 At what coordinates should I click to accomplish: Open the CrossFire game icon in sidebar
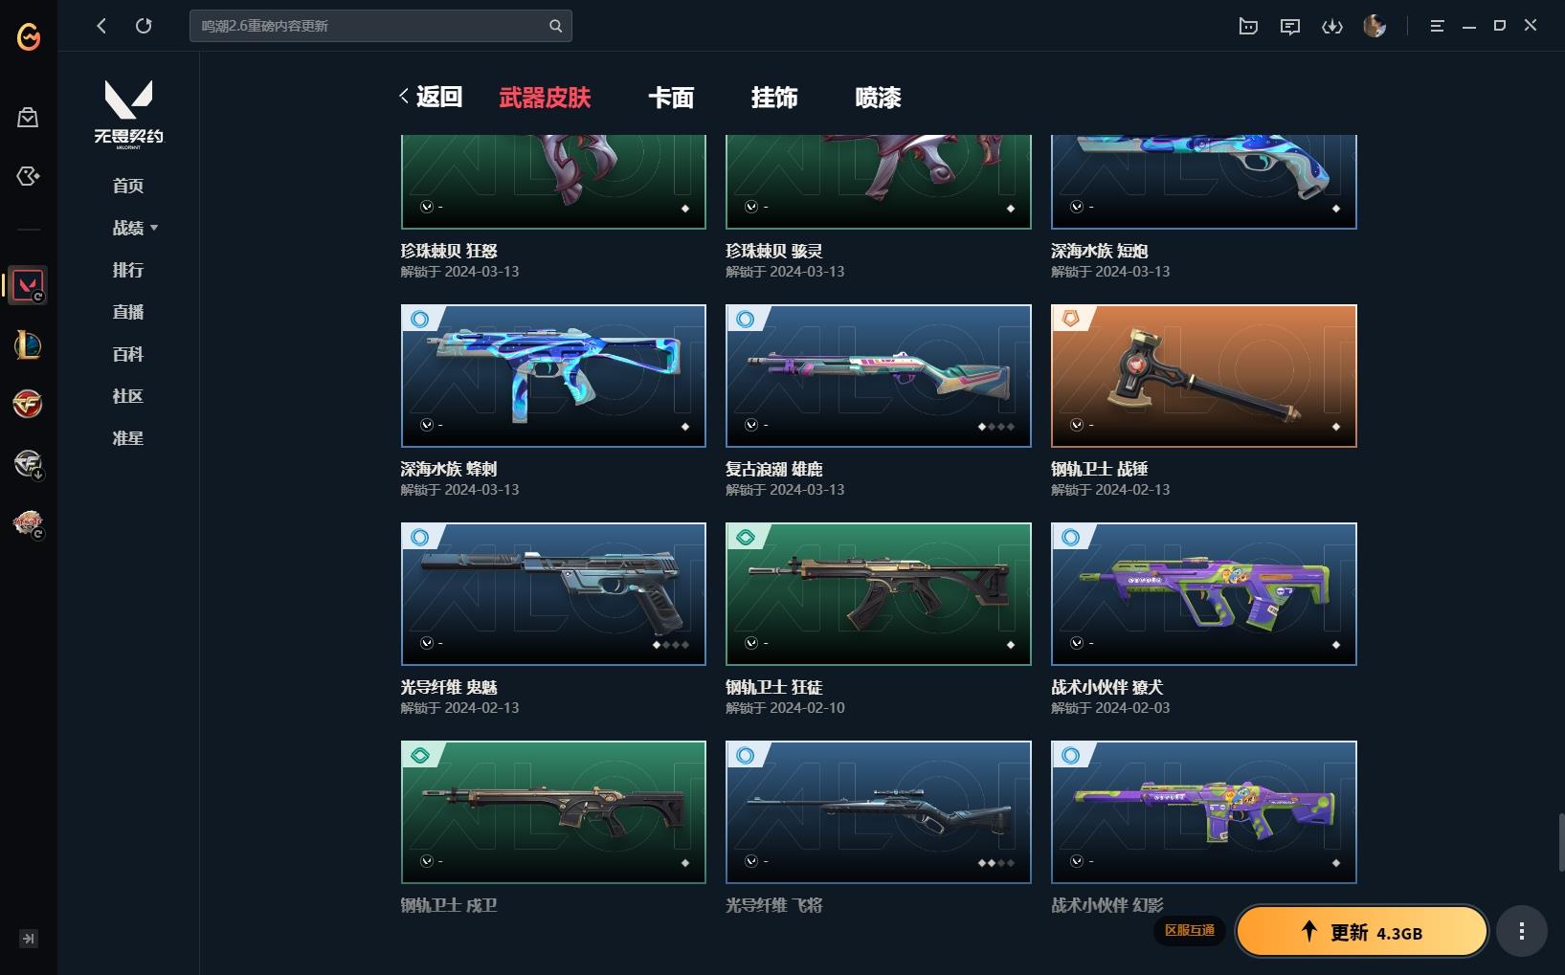click(28, 404)
